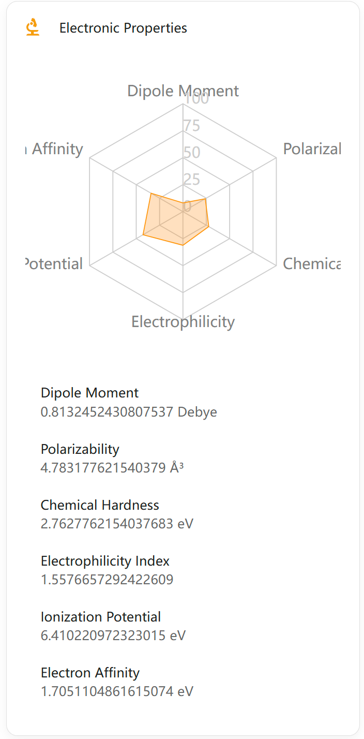Image resolution: width=364 pixels, height=739 pixels.
Task: Click the Polarizability axis label on radar chart
Action: coord(312,149)
